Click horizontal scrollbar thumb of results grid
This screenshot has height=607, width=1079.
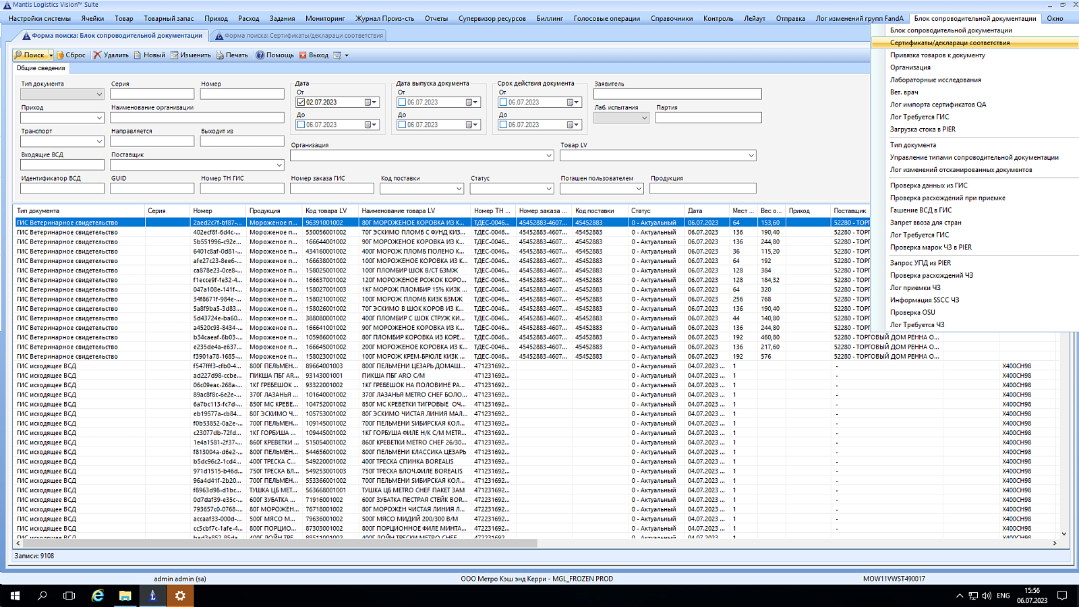pos(280,543)
